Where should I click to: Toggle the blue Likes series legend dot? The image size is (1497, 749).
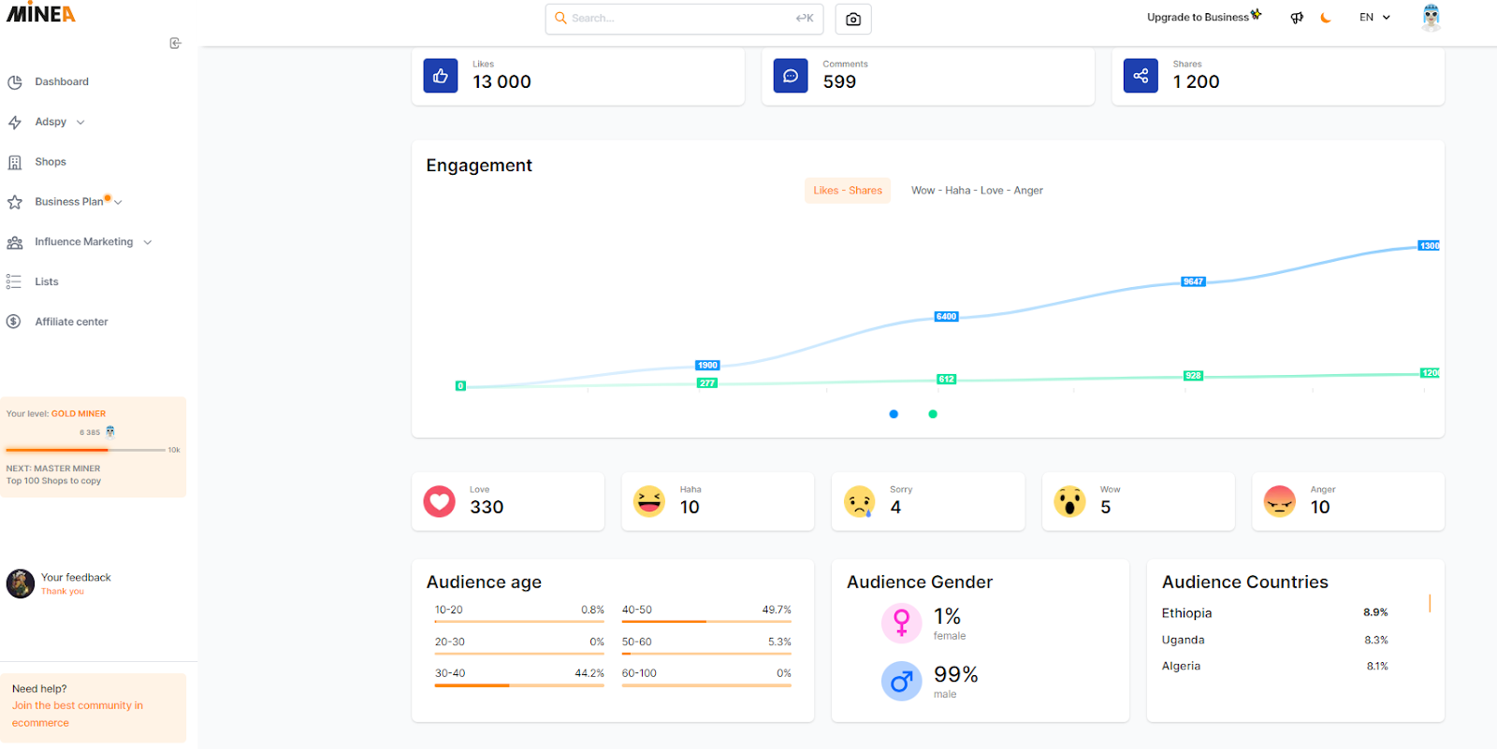894,414
